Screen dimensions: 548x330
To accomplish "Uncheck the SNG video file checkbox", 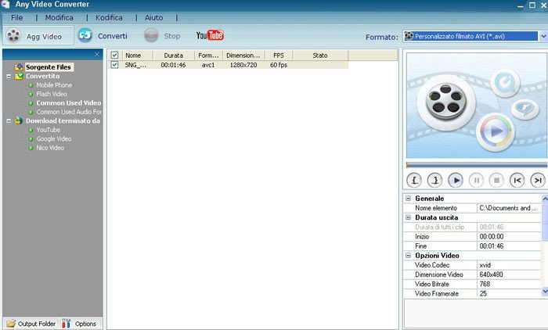I will click(x=115, y=65).
